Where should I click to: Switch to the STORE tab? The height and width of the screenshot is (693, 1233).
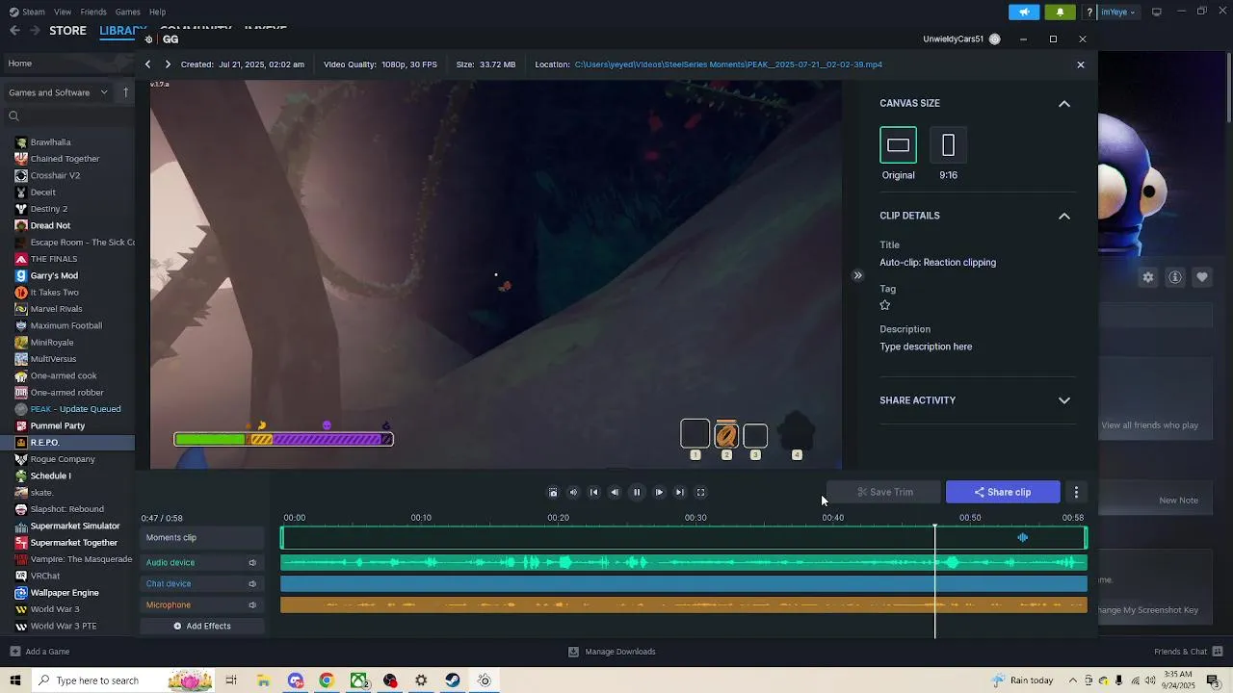(67, 31)
